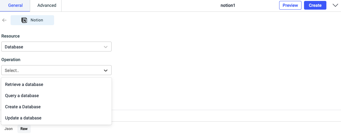Switch to Raw view toggle
The height and width of the screenshot is (134, 341).
(x=24, y=129)
